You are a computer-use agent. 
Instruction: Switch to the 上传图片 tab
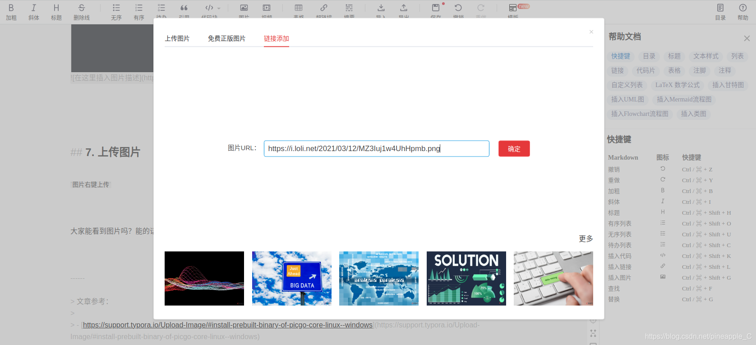177,39
